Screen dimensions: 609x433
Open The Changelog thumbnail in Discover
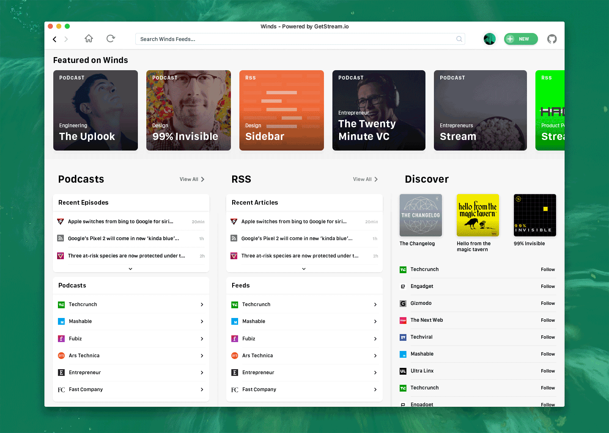click(x=420, y=215)
